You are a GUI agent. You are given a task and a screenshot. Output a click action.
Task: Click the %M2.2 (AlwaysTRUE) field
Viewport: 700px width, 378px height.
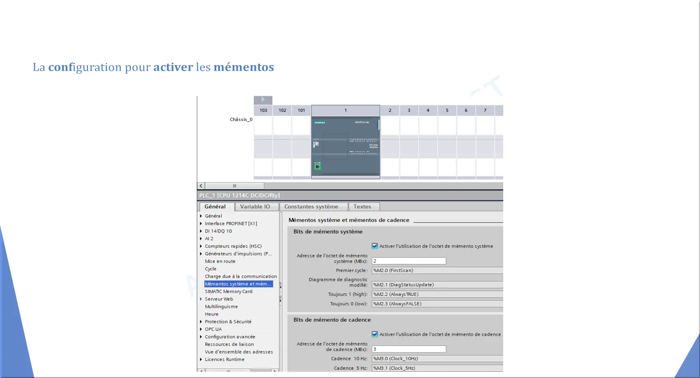coord(437,294)
